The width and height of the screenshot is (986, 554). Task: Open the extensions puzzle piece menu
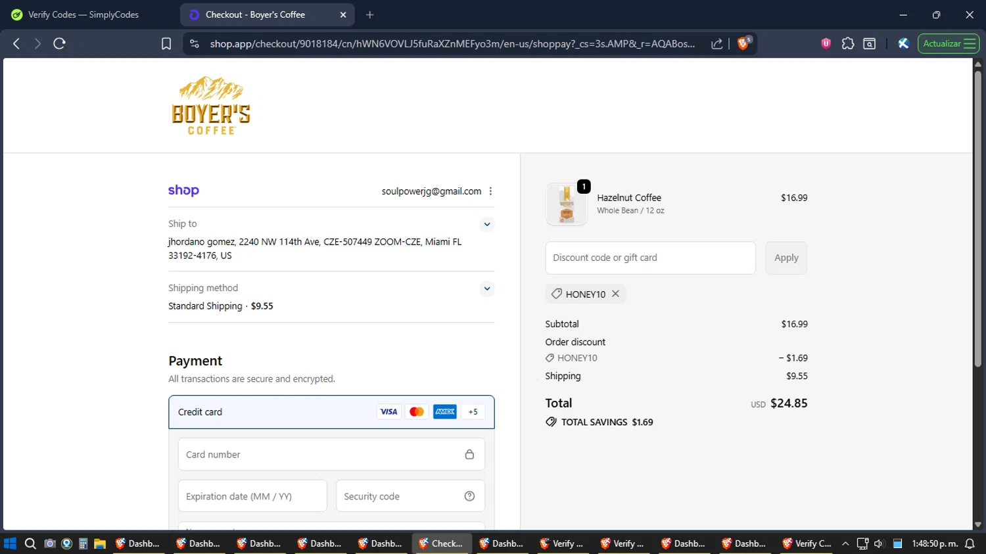point(848,43)
